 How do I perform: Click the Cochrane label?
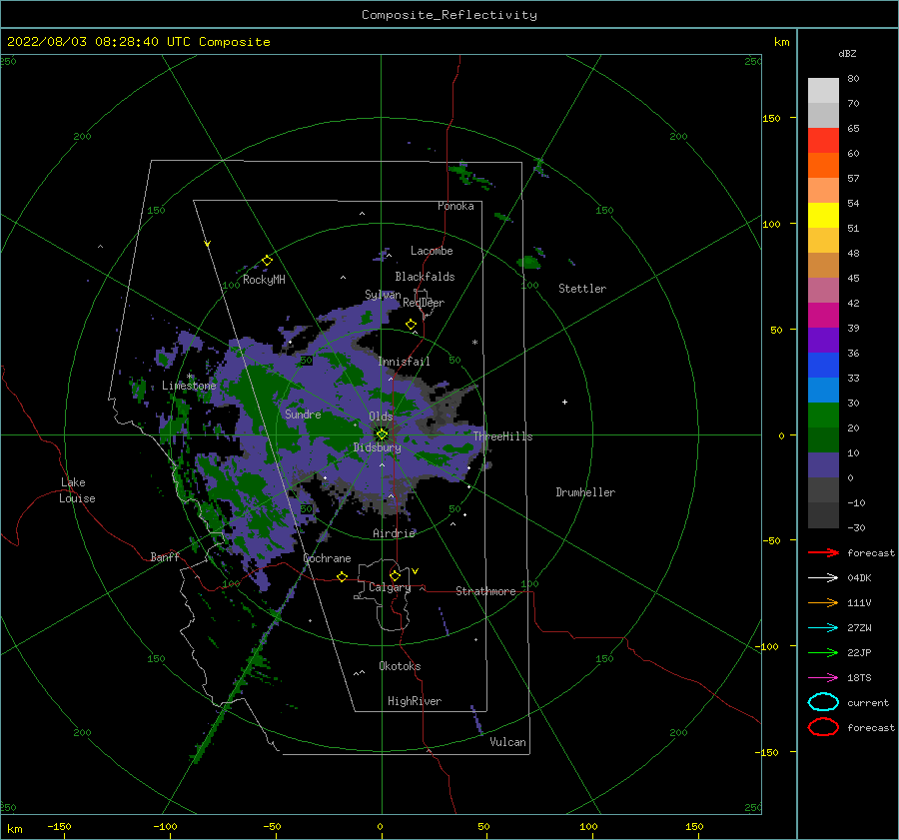(x=327, y=558)
